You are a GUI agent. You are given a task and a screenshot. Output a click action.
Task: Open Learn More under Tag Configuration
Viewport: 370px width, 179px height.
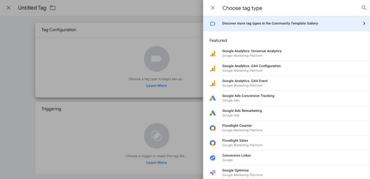[x=156, y=86]
